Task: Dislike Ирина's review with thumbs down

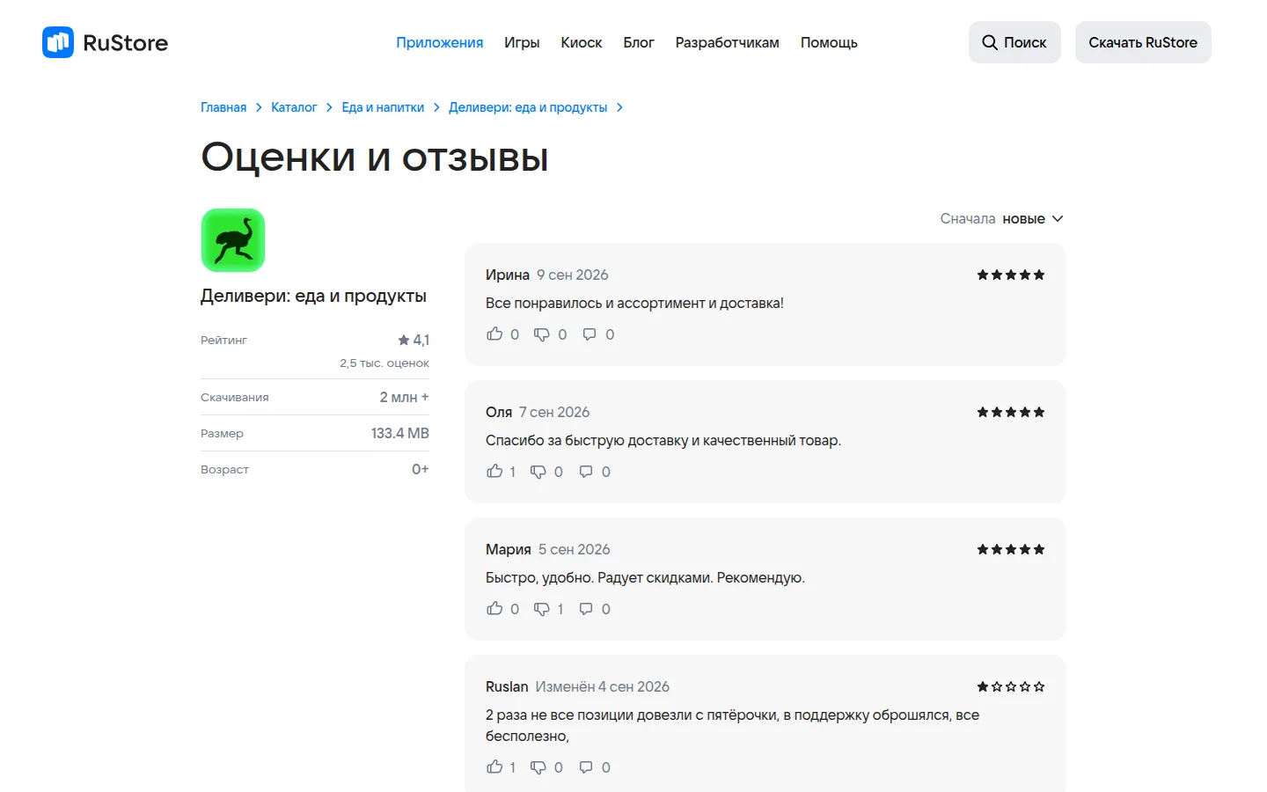Action: tap(542, 334)
